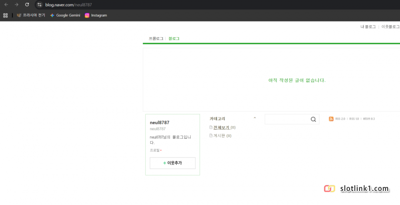Click the browser back arrow
Image resolution: width=400 pixels, height=205 pixels.
click(6, 4)
